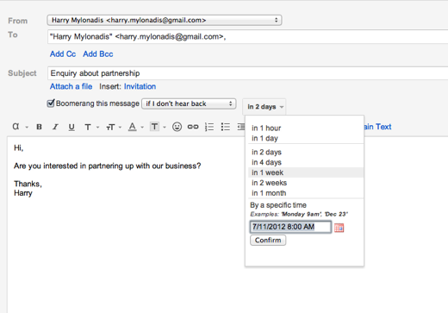Image resolution: width=448 pixels, height=313 pixels.
Task: Select 'in 2 weeks' option
Action: pyautogui.click(x=306, y=183)
